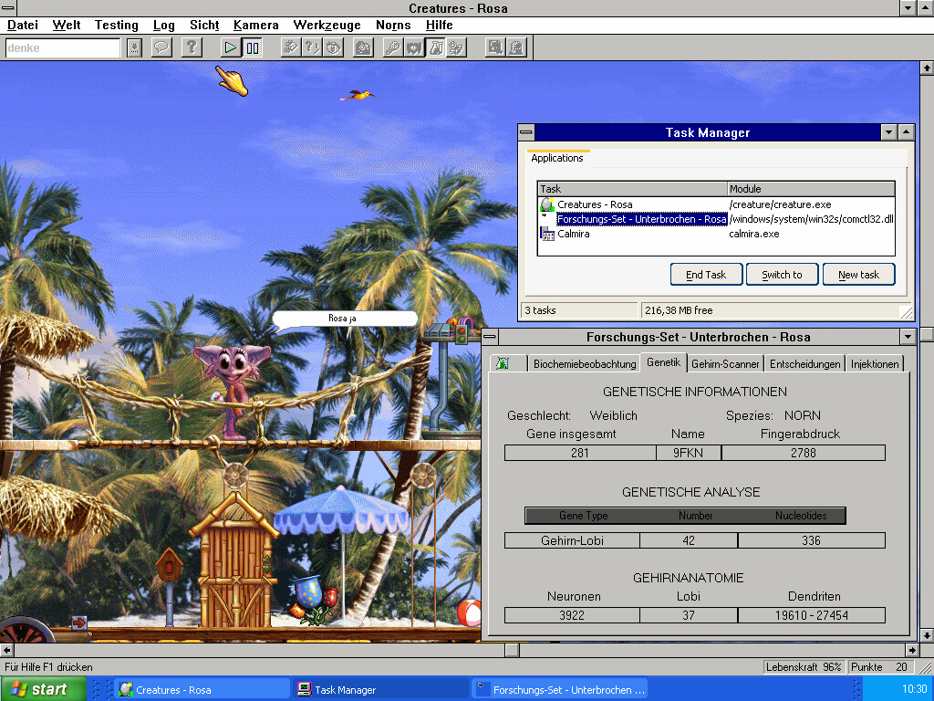Open the Forschungs-Set window control menu

point(490,337)
